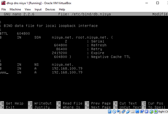Click the '^G Get Help' shortcut
The height and width of the screenshot is (114, 168).
[x=12, y=103]
